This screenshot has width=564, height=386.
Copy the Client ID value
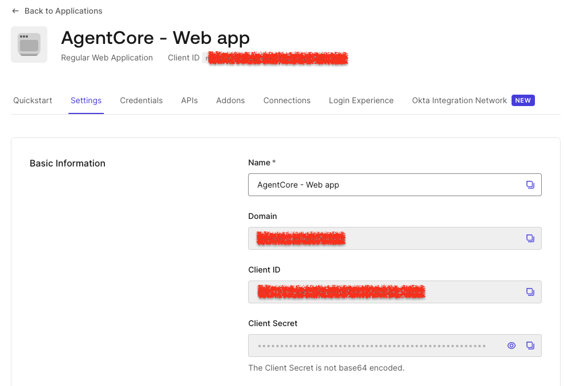[x=530, y=291]
